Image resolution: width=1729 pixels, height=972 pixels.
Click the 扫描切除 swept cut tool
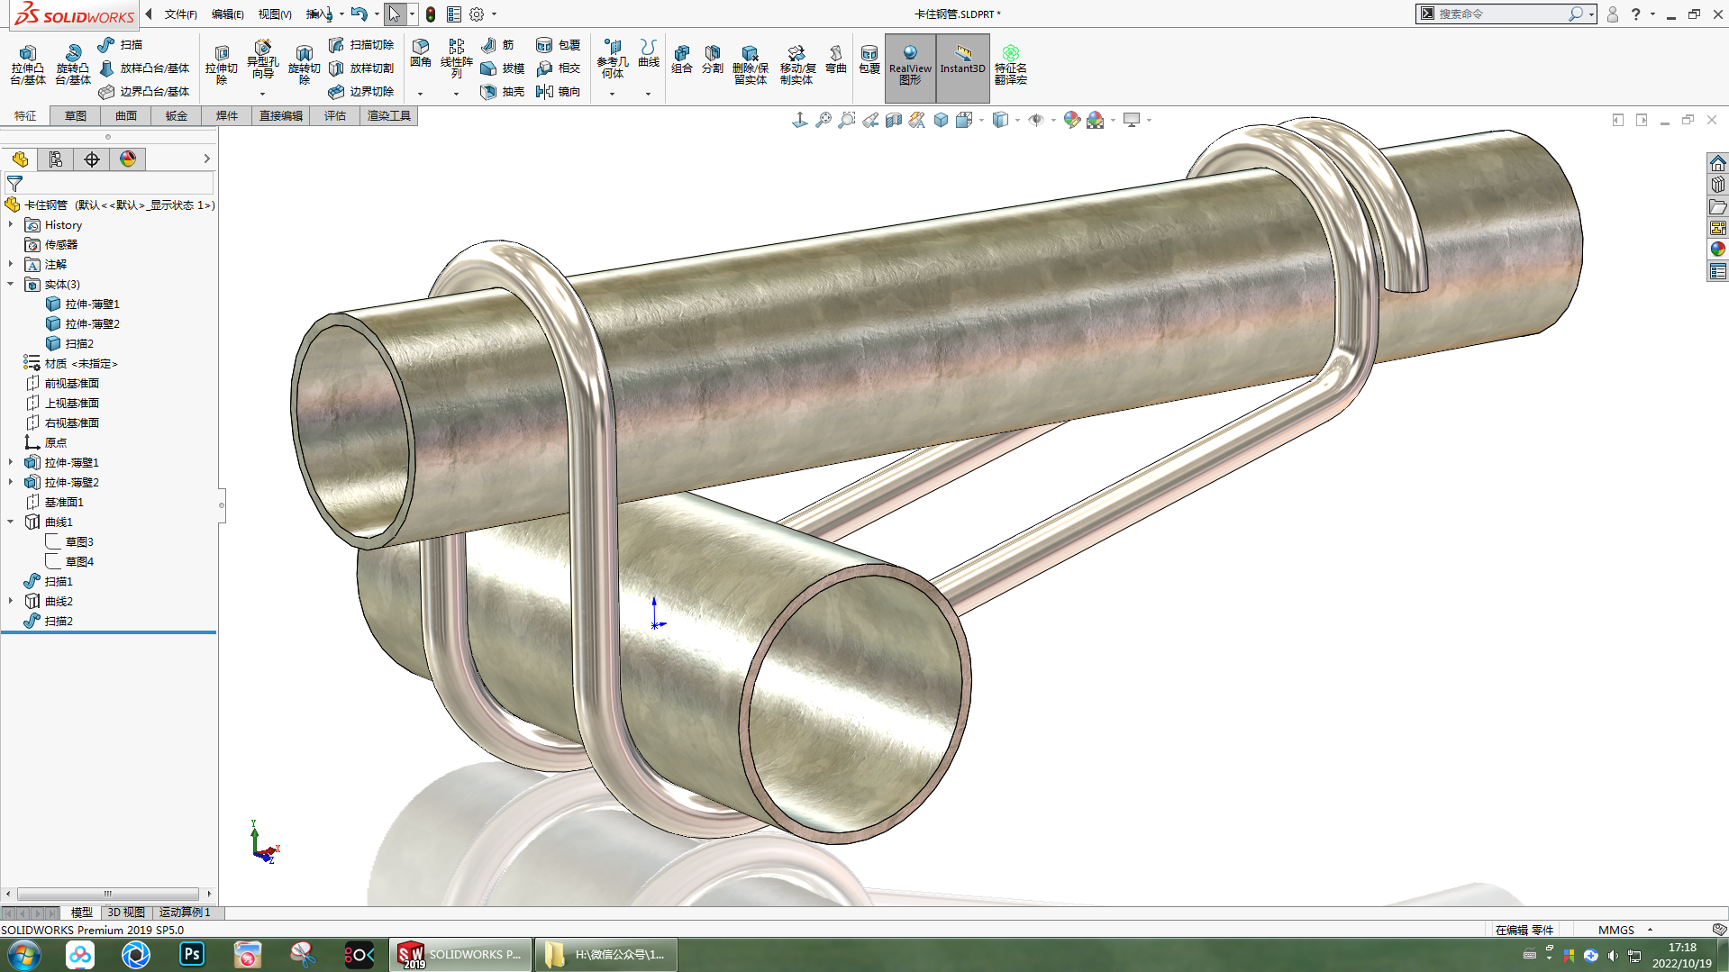[361, 45]
